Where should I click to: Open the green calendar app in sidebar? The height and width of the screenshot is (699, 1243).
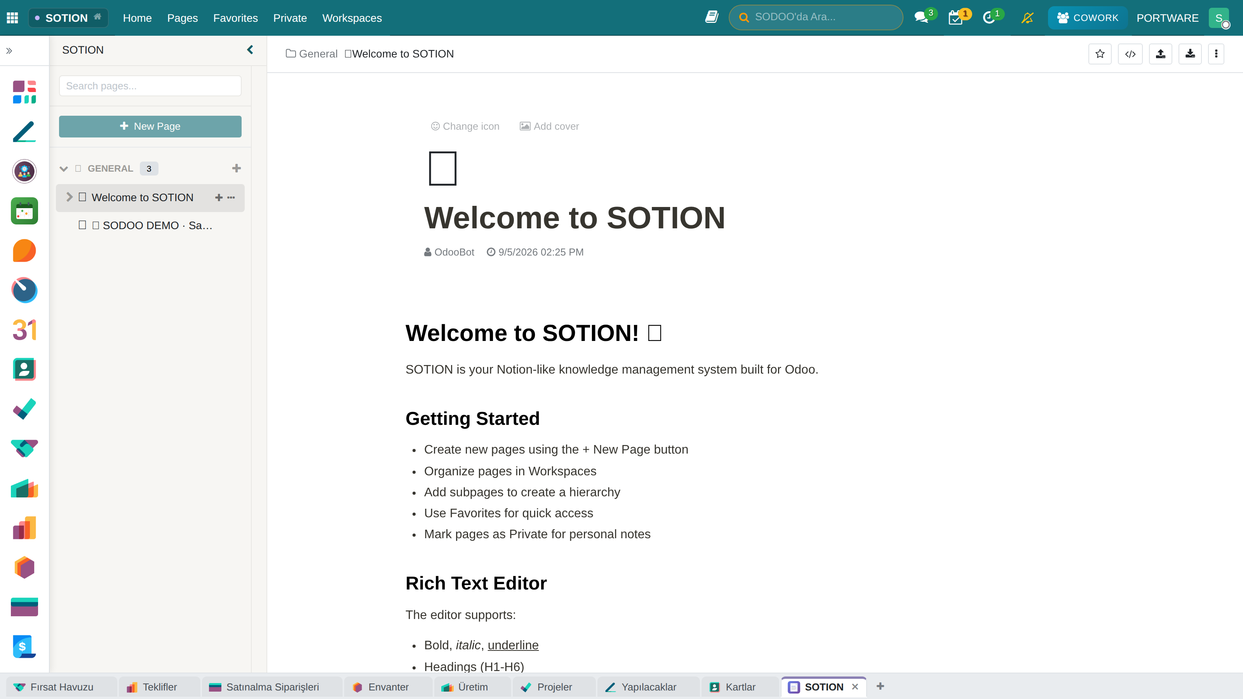24,211
